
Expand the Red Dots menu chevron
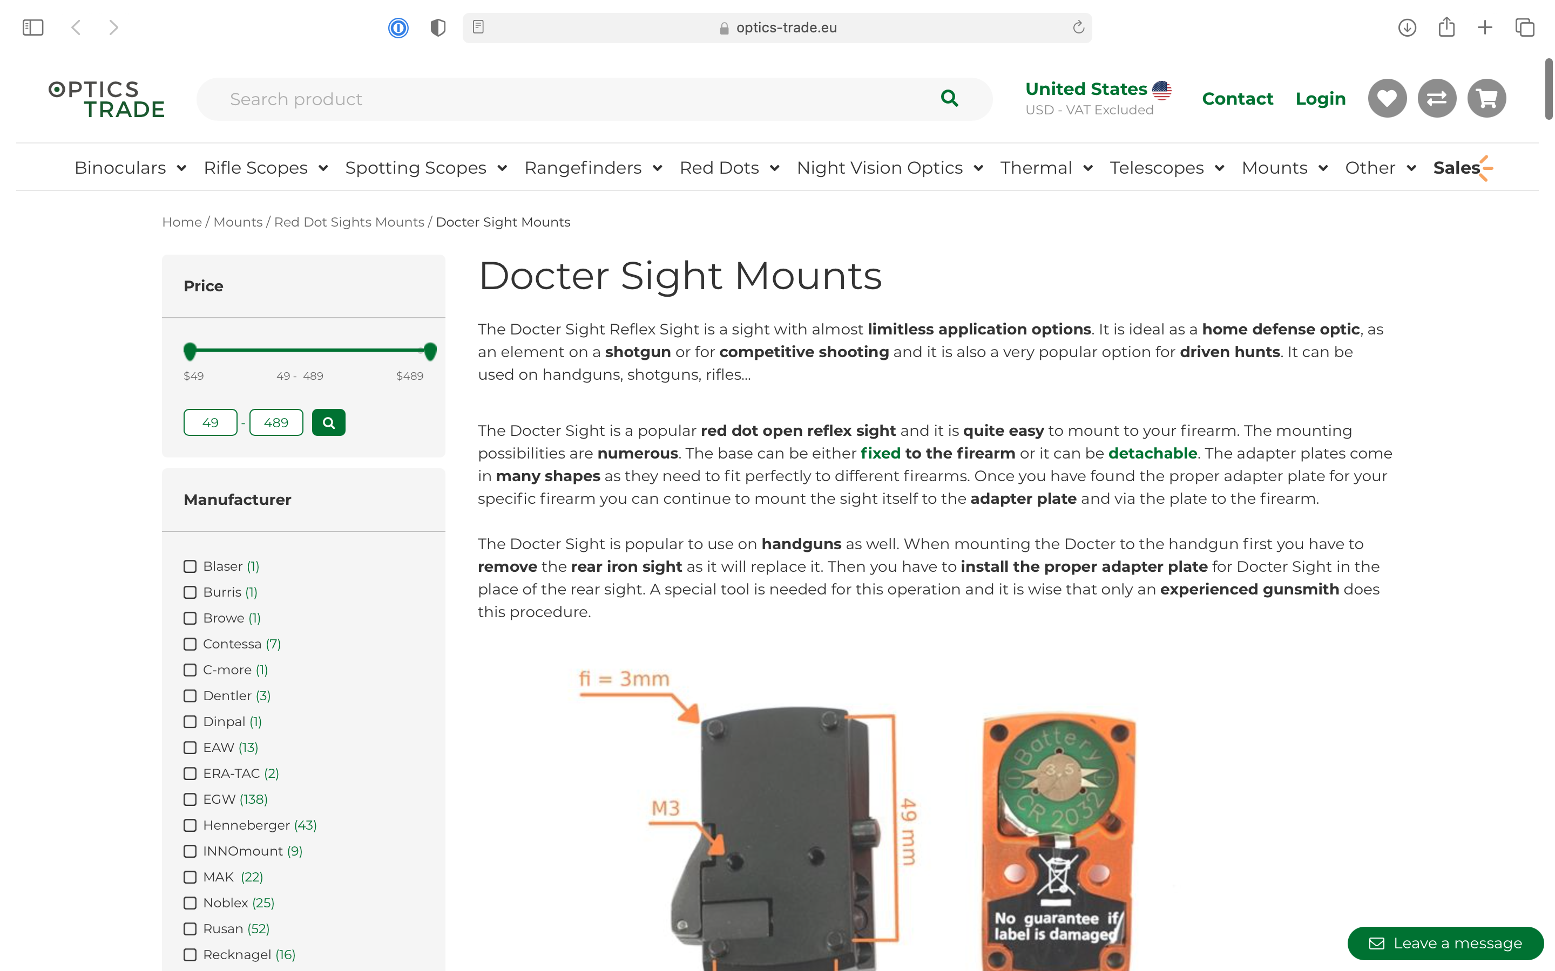coord(774,168)
